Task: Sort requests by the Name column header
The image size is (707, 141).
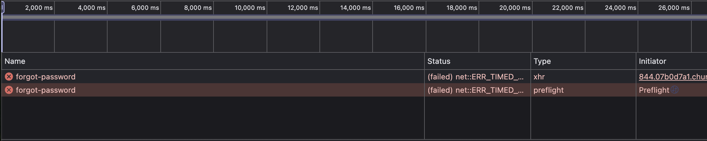Action: [x=15, y=61]
